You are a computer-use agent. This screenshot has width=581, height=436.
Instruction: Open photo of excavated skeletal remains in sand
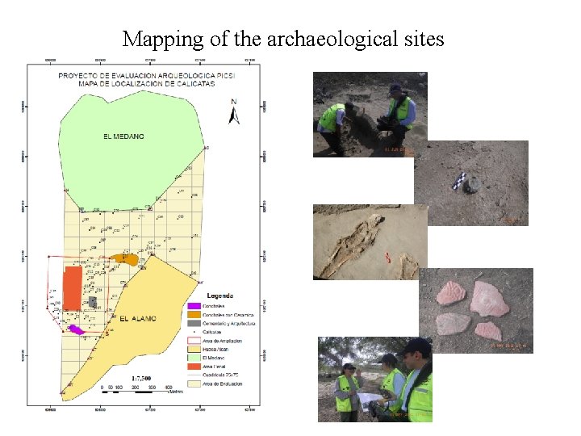[370, 242]
